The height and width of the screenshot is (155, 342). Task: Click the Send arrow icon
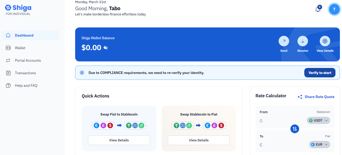[284, 41]
